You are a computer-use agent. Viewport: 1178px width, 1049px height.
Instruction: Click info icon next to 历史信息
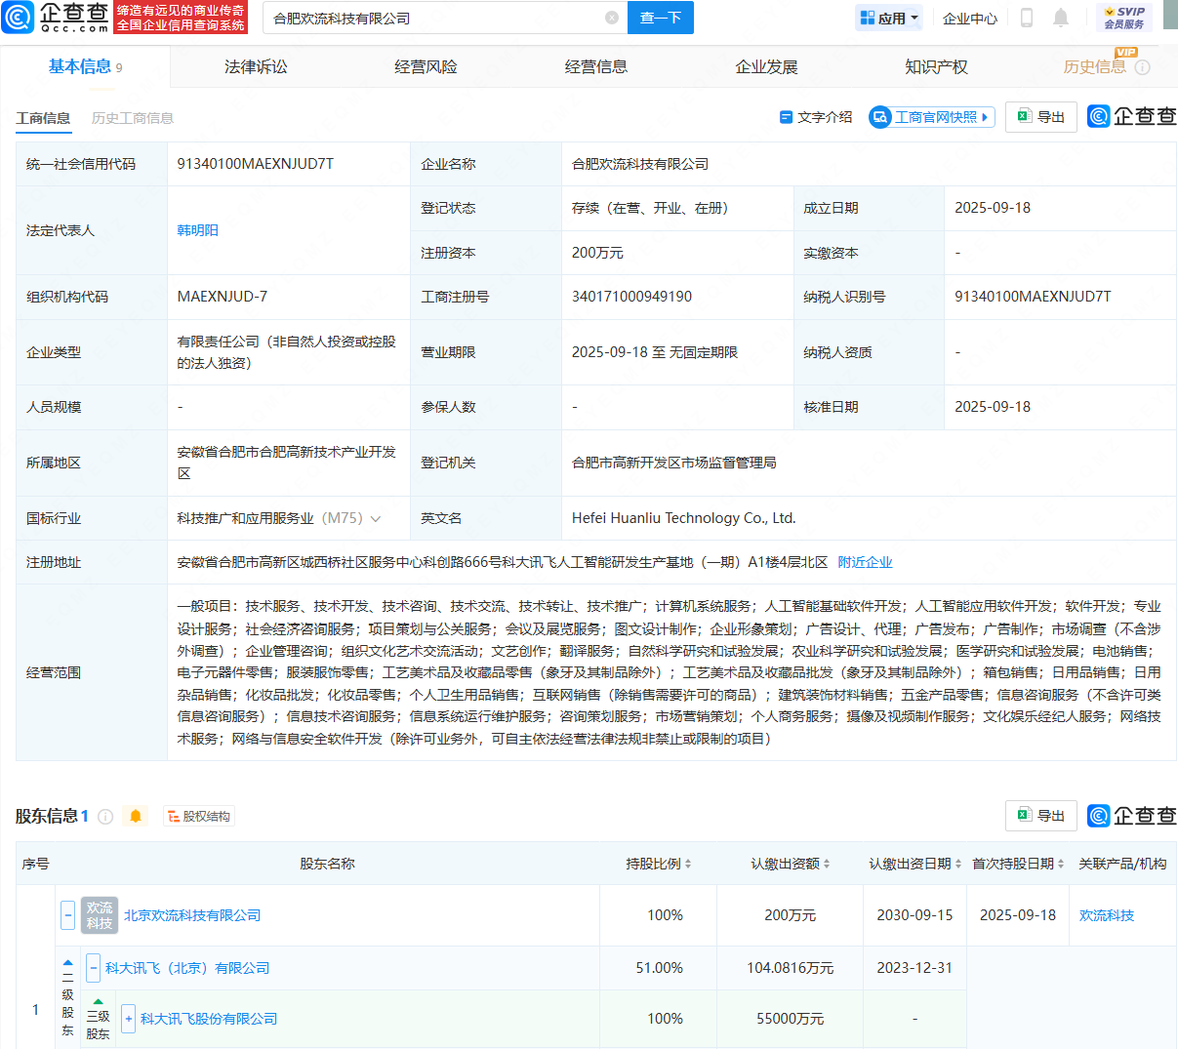[1143, 67]
